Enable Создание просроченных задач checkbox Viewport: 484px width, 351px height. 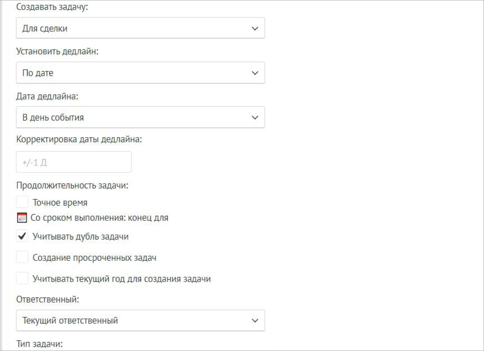(22, 257)
